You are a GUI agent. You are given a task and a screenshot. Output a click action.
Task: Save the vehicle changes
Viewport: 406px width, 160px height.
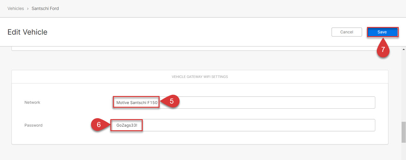382,32
